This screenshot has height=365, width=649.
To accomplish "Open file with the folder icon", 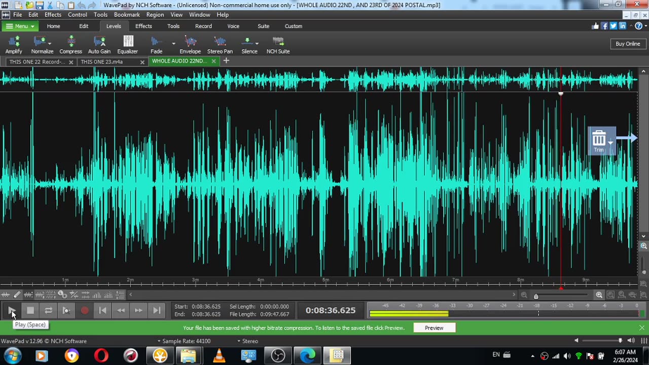I will click(29, 5).
